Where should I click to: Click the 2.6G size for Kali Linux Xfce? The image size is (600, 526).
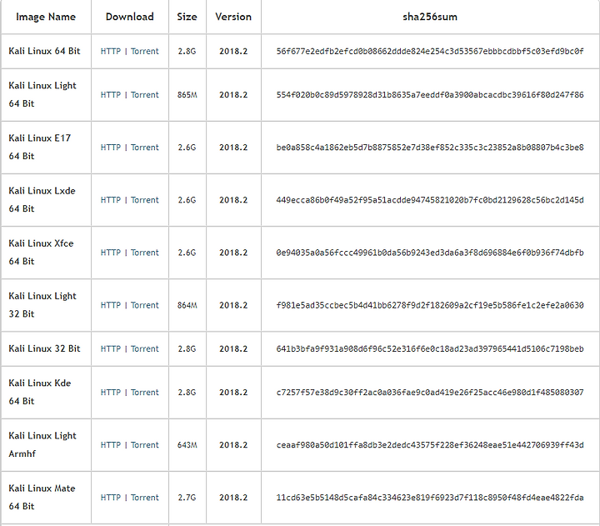pos(187,253)
